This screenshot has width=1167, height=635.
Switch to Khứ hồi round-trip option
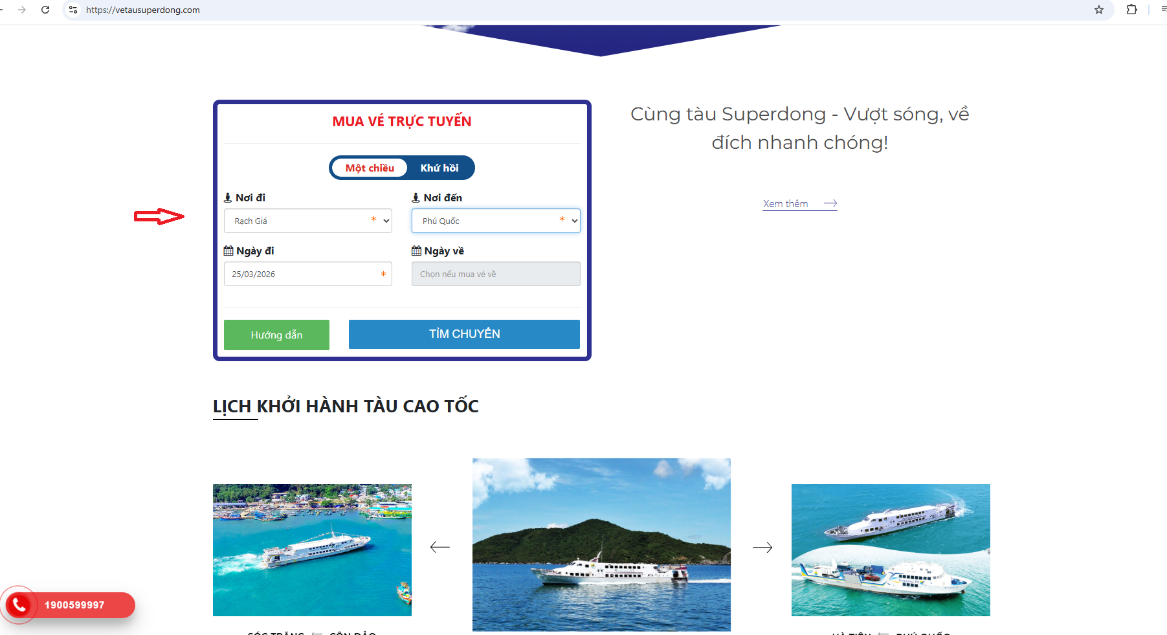439,168
